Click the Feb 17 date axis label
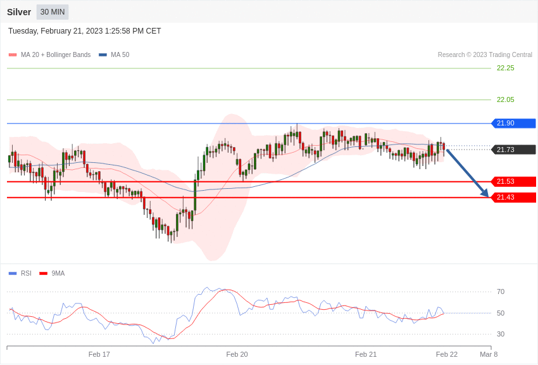This screenshot has width=538, height=365. (x=99, y=354)
